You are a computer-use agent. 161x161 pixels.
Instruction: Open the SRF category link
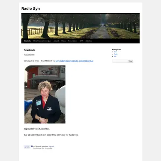(x=115, y=56)
